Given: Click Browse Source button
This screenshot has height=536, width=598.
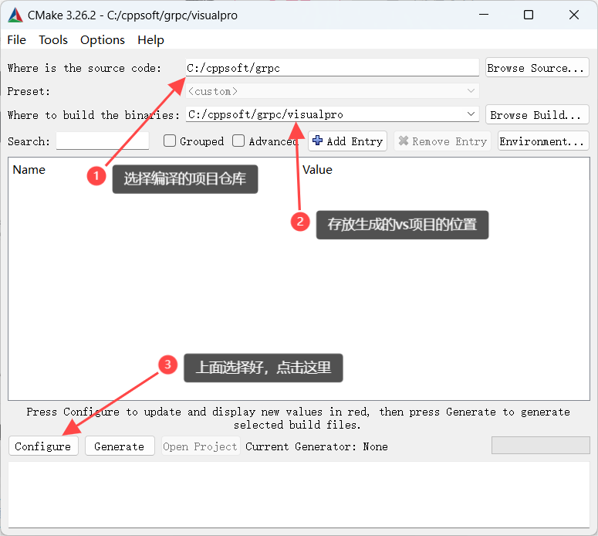Looking at the screenshot, I should tap(537, 67).
